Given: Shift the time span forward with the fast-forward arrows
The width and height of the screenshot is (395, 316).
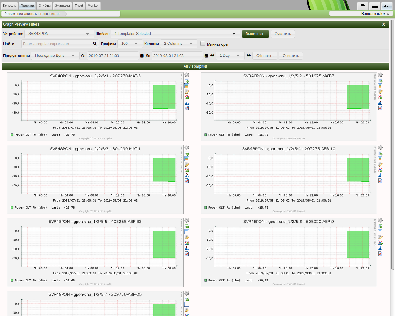Looking at the screenshot, I should tap(249, 56).
